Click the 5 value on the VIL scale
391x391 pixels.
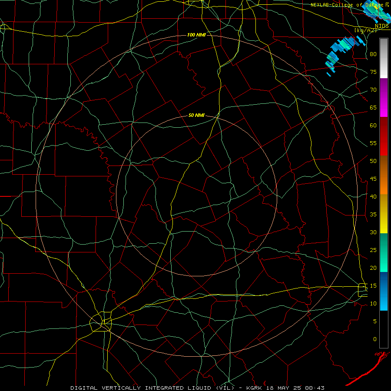pos(375,321)
